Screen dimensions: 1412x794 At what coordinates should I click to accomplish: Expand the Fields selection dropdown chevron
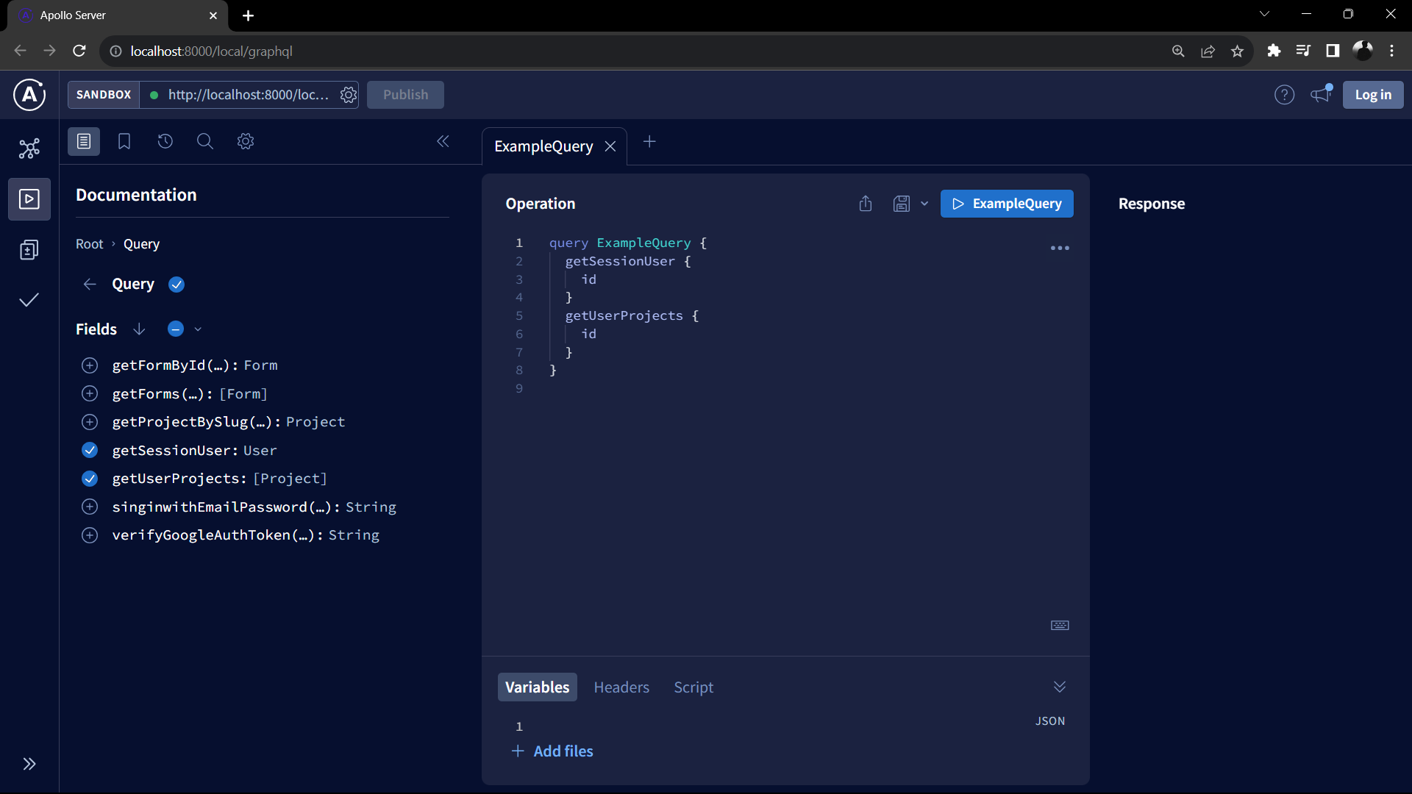click(x=198, y=329)
